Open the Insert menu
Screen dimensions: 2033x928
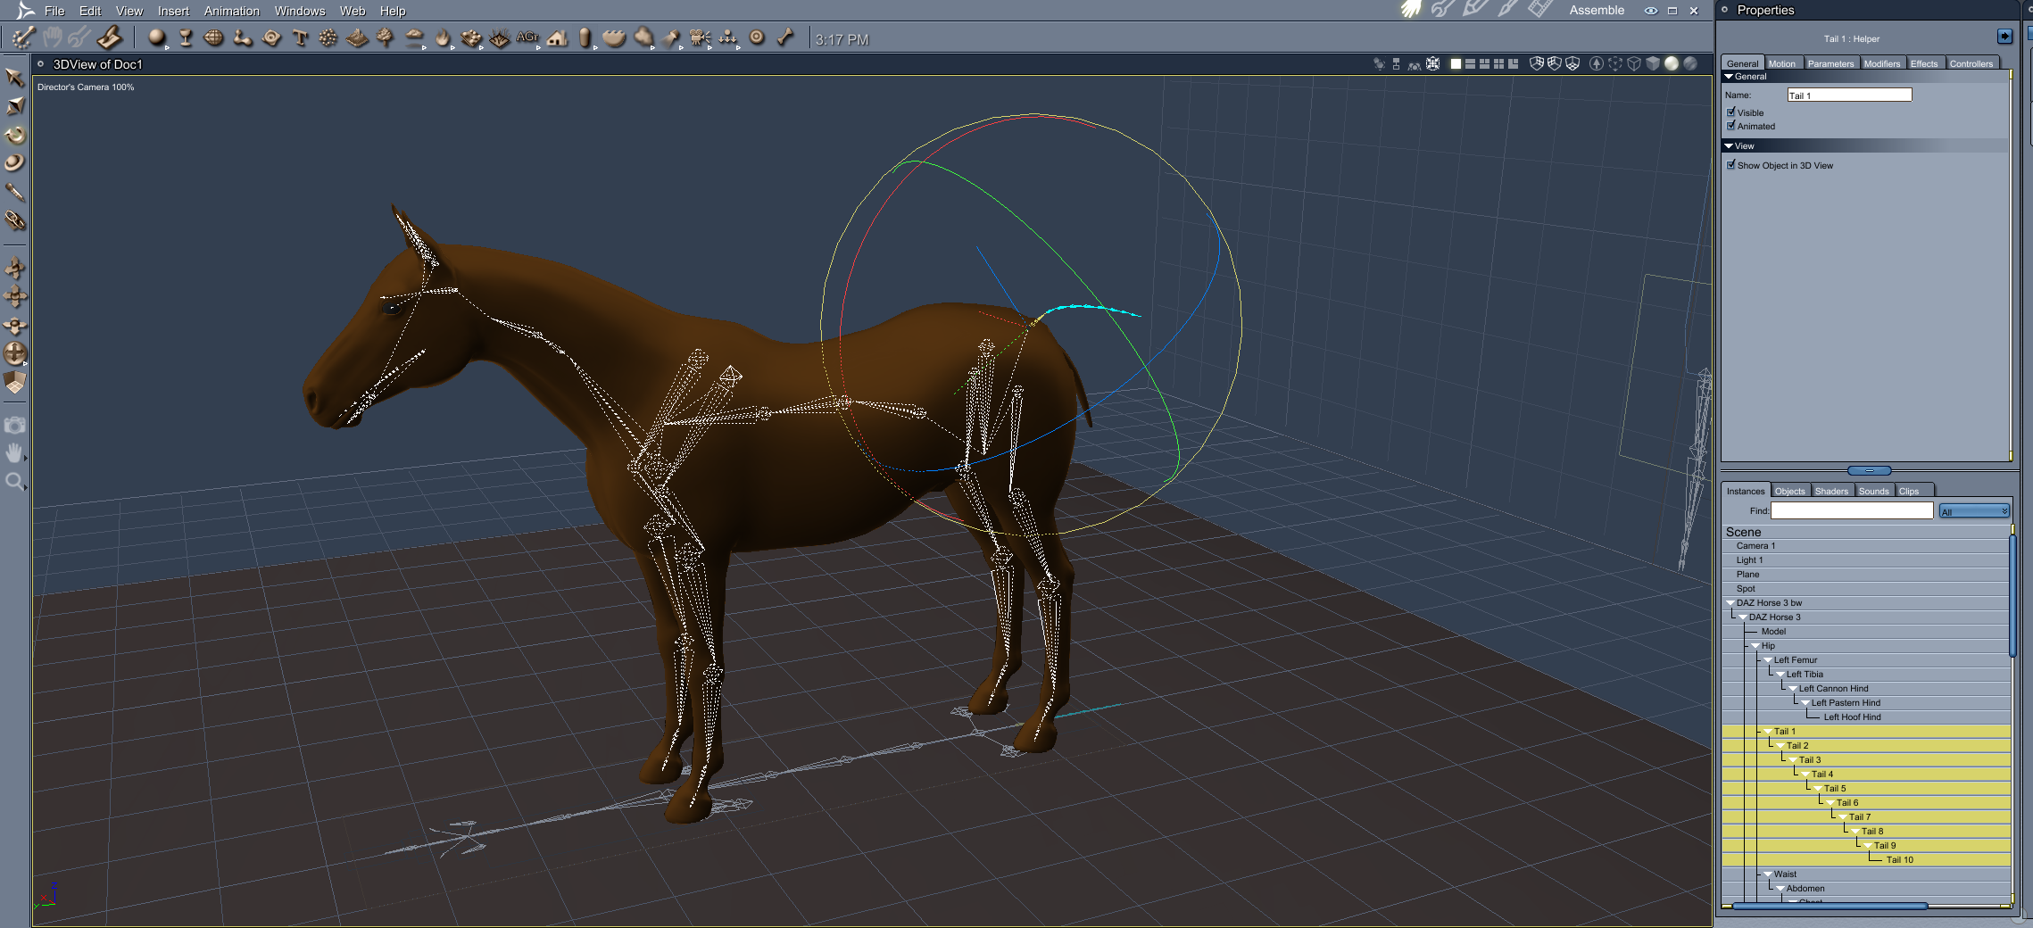click(173, 11)
